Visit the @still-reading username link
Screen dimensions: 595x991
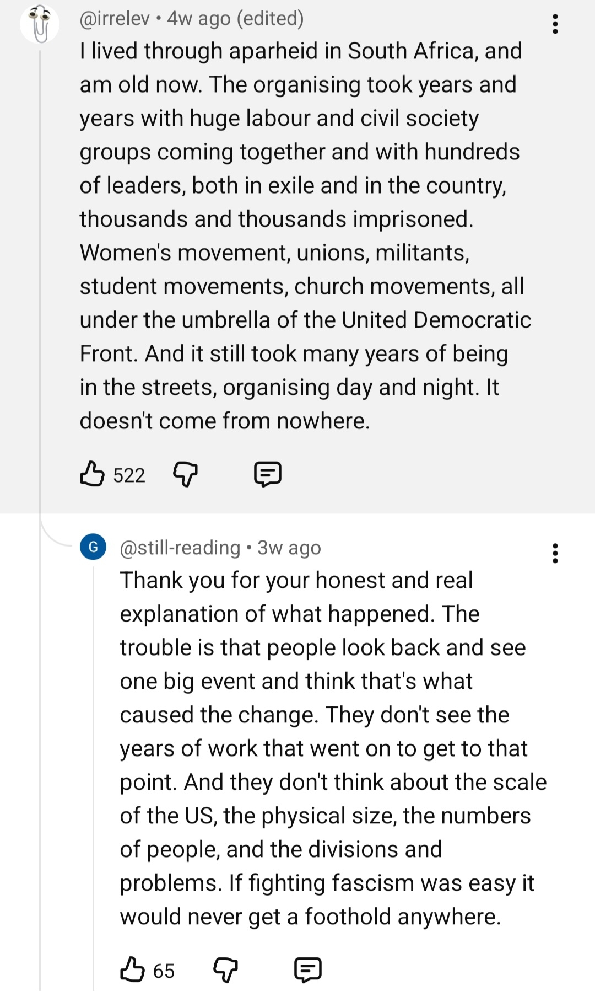tap(180, 548)
